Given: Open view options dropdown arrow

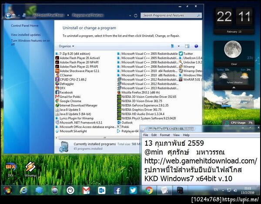Looking at the screenshot, I should tap(179, 46).
